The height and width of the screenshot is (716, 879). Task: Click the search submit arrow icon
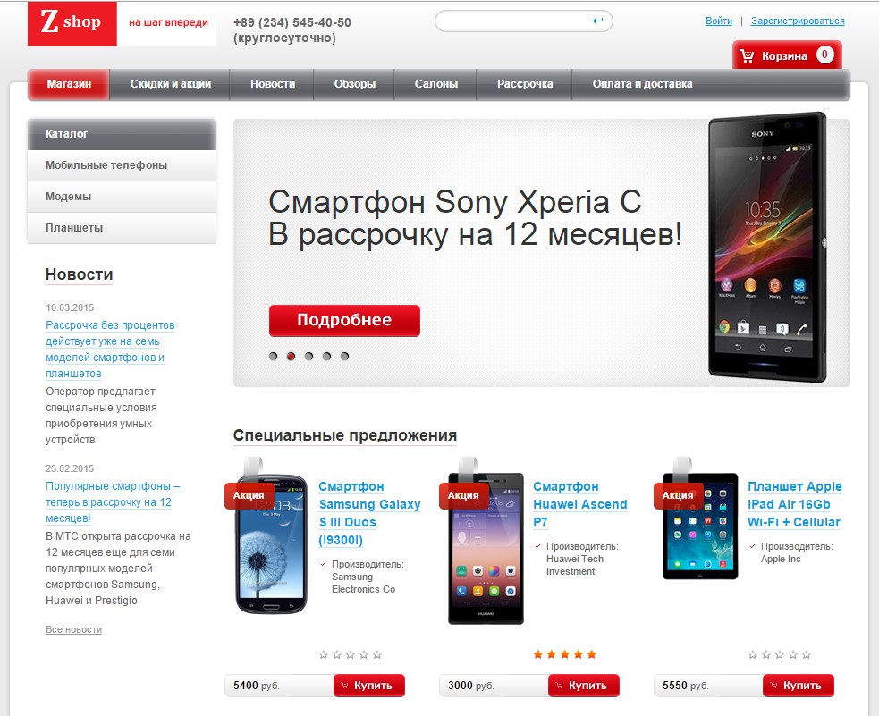pyautogui.click(x=597, y=21)
